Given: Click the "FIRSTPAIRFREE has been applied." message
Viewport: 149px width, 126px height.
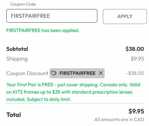Looking at the screenshot, I should 43,31.
